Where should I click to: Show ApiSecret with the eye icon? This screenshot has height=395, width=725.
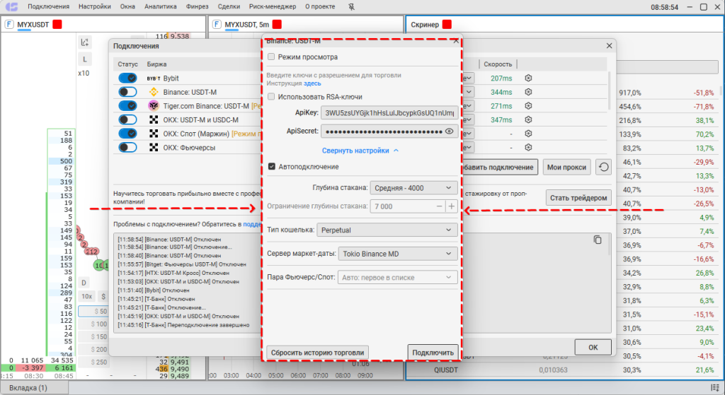pyautogui.click(x=449, y=131)
